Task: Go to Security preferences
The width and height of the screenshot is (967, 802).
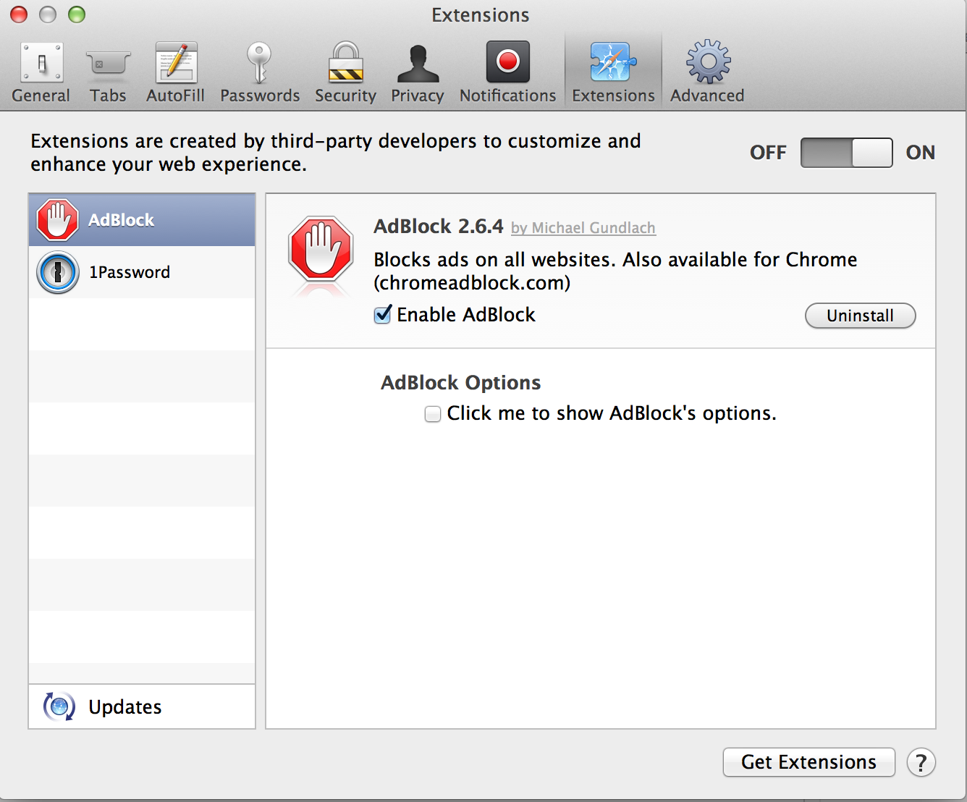Action: click(345, 72)
